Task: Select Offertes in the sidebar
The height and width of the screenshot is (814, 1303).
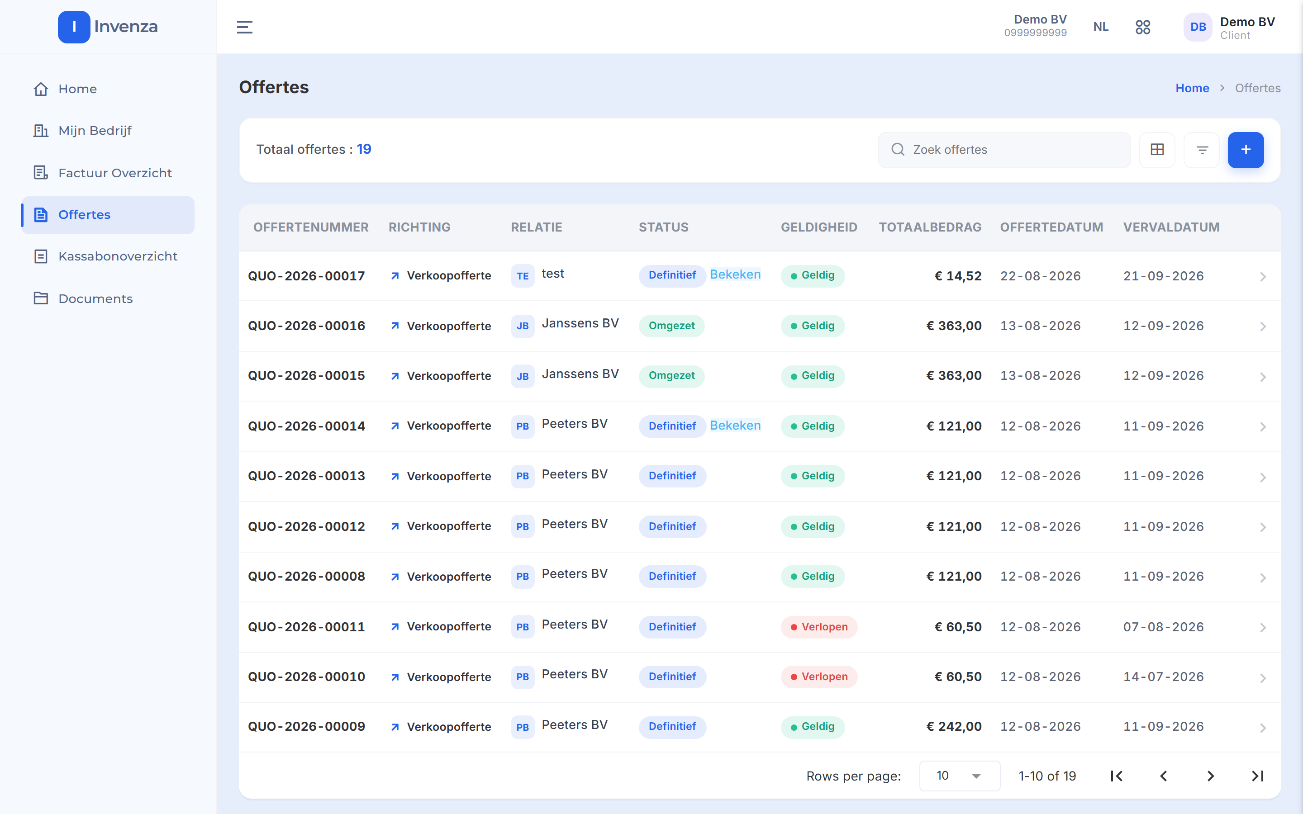Action: pyautogui.click(x=108, y=215)
